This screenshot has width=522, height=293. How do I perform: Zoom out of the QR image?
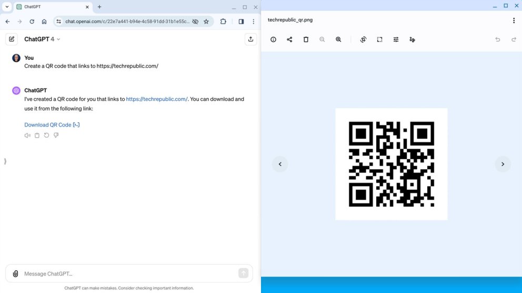coord(322,39)
